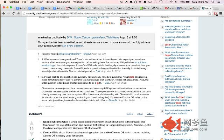Open the Chrome hamburger menu

click(x=221, y=13)
